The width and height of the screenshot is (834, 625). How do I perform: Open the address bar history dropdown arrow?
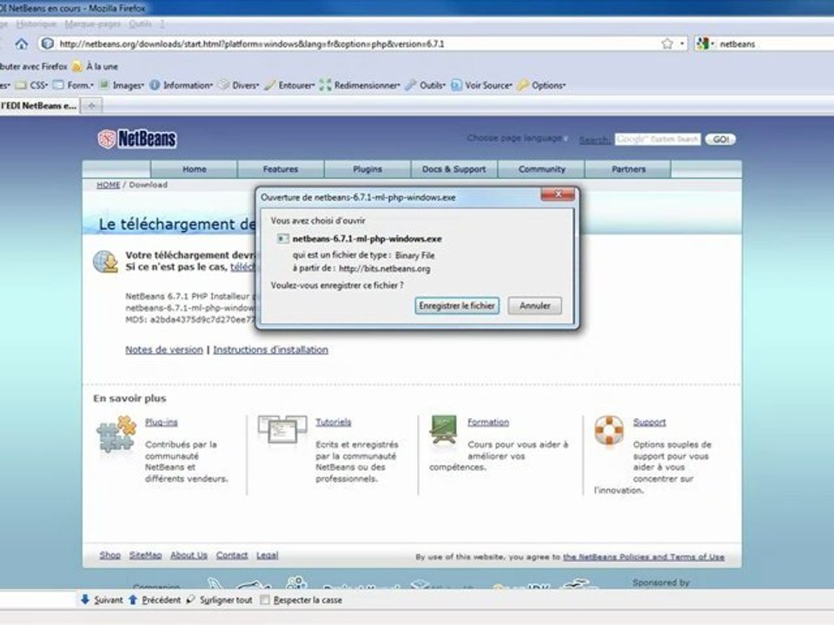coord(682,43)
